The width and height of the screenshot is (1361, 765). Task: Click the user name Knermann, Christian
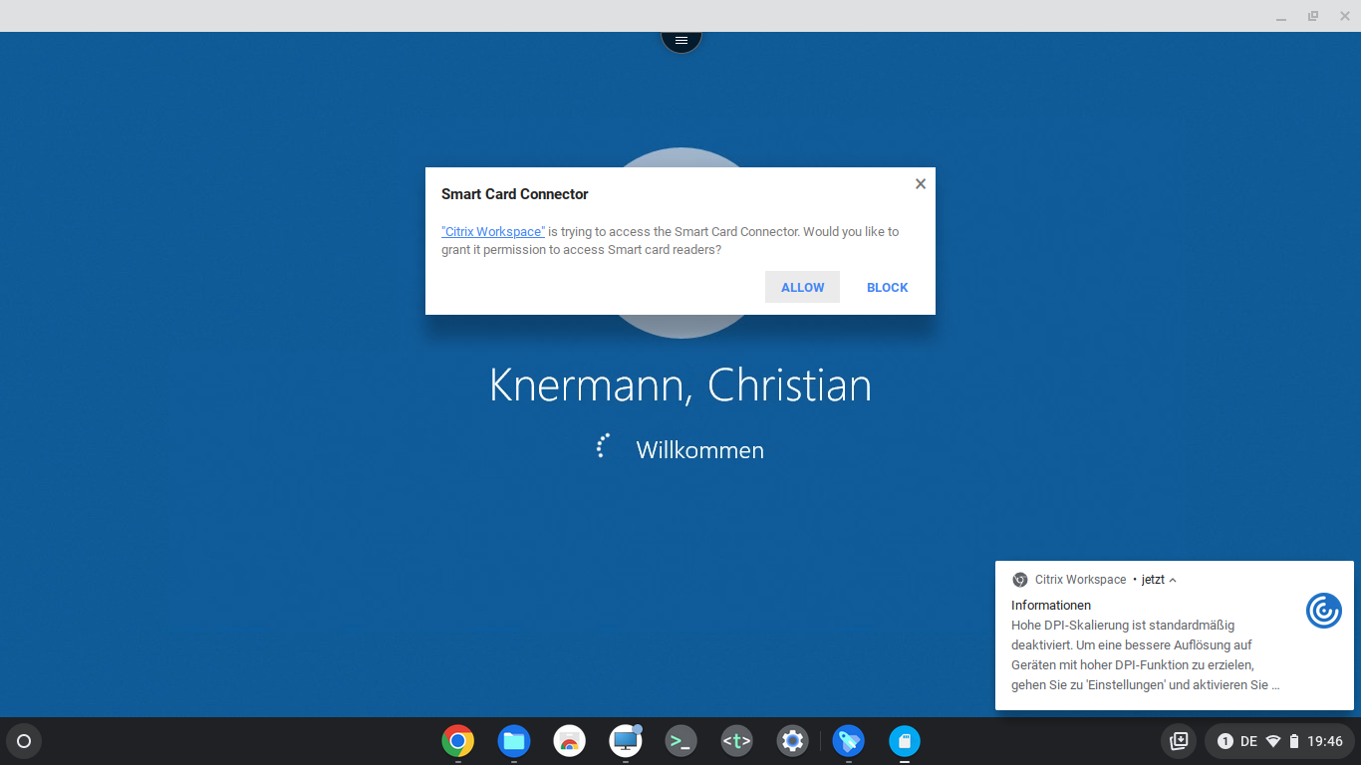tap(680, 385)
